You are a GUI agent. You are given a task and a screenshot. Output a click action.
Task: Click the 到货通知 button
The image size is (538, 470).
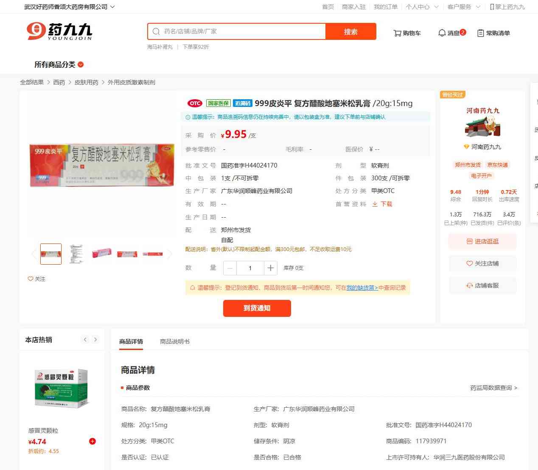pos(257,308)
